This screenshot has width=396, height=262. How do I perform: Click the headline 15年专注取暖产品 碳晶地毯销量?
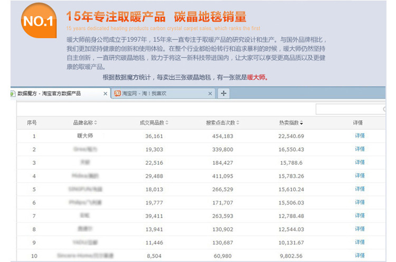click(156, 17)
